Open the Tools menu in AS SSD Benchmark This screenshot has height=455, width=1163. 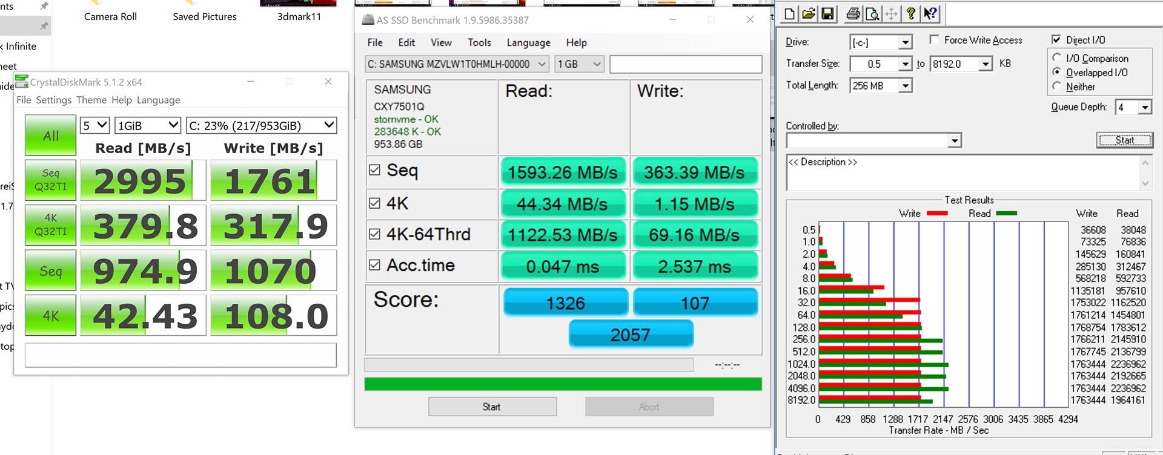click(x=479, y=42)
